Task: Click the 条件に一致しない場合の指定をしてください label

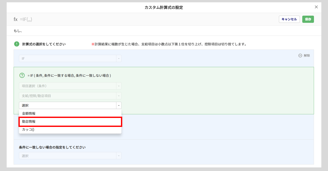Action: [x=52, y=147]
